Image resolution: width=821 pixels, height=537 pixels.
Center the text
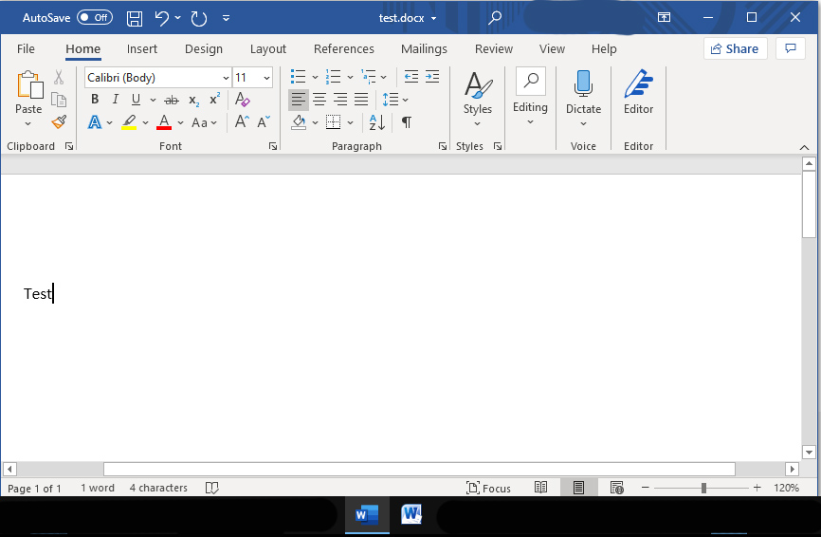pyautogui.click(x=319, y=100)
